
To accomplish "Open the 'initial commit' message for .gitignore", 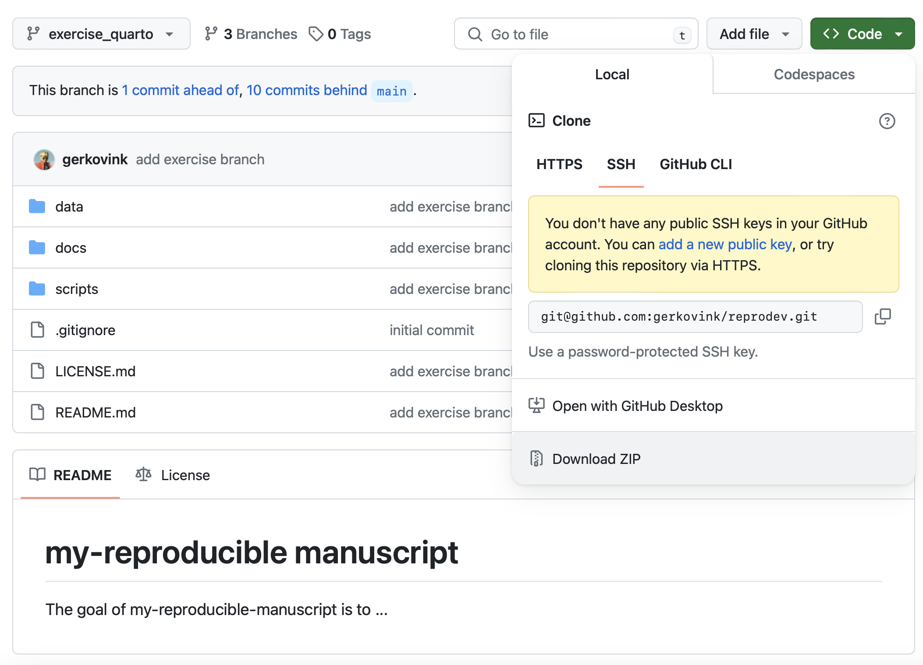I will tap(432, 330).
